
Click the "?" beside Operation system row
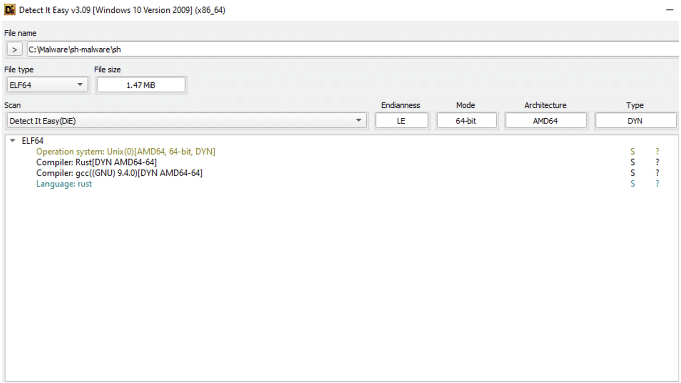tap(657, 151)
